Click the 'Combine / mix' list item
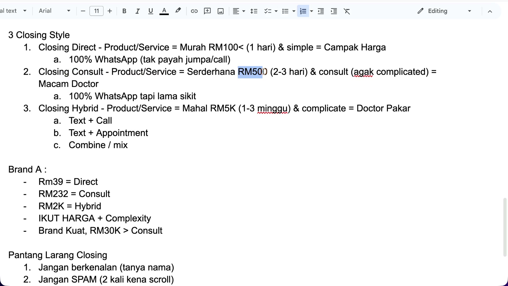508x286 pixels. coord(98,145)
